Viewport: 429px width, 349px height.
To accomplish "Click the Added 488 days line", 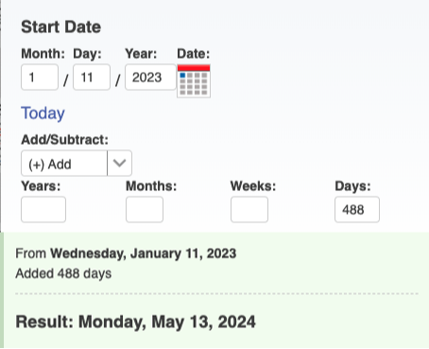I will 63,273.
